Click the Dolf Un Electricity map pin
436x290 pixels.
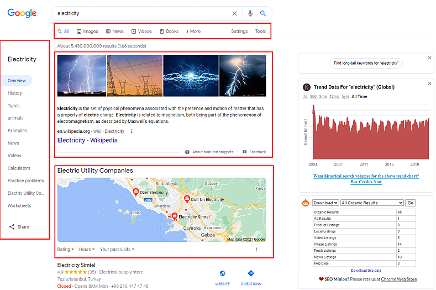click(187, 199)
